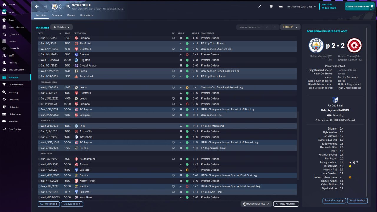The image size is (377, 212).
Task: Go to the previous season with the left chevron
Action: tap(267, 27)
